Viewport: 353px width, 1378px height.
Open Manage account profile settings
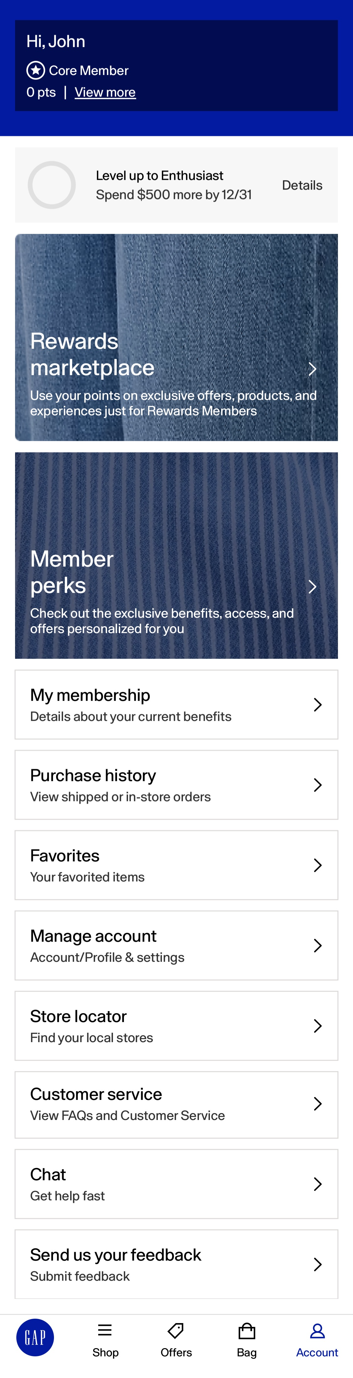tap(176, 945)
